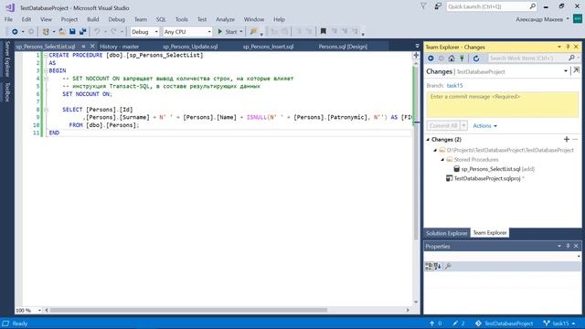Click the Start debugging button

tap(228, 32)
